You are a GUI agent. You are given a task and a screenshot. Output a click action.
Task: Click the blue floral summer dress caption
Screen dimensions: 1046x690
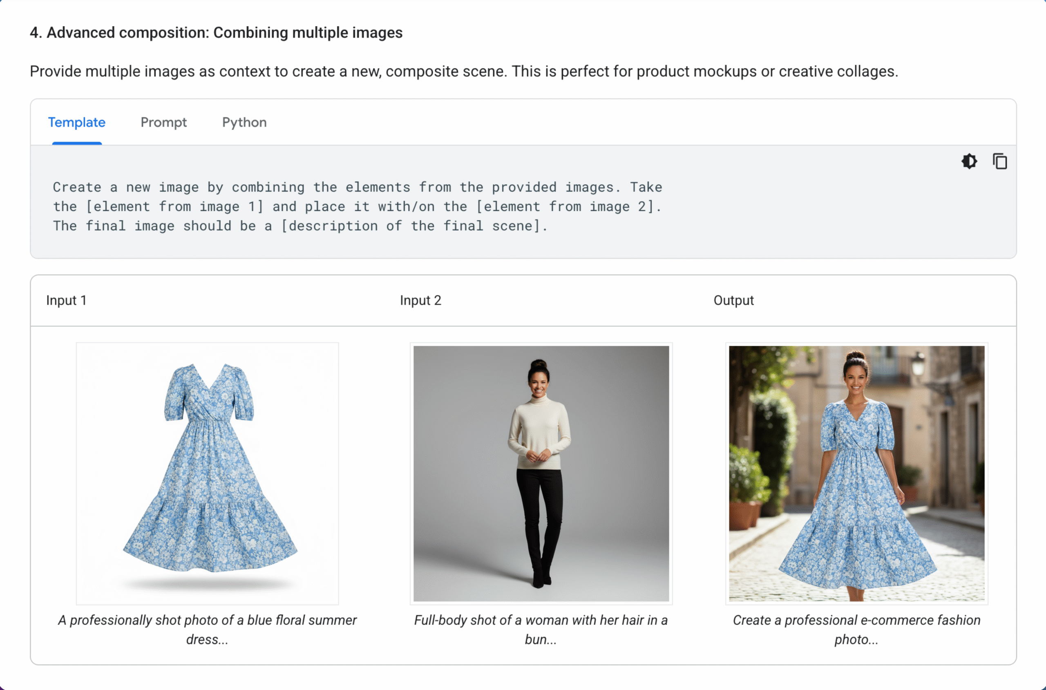pos(207,629)
